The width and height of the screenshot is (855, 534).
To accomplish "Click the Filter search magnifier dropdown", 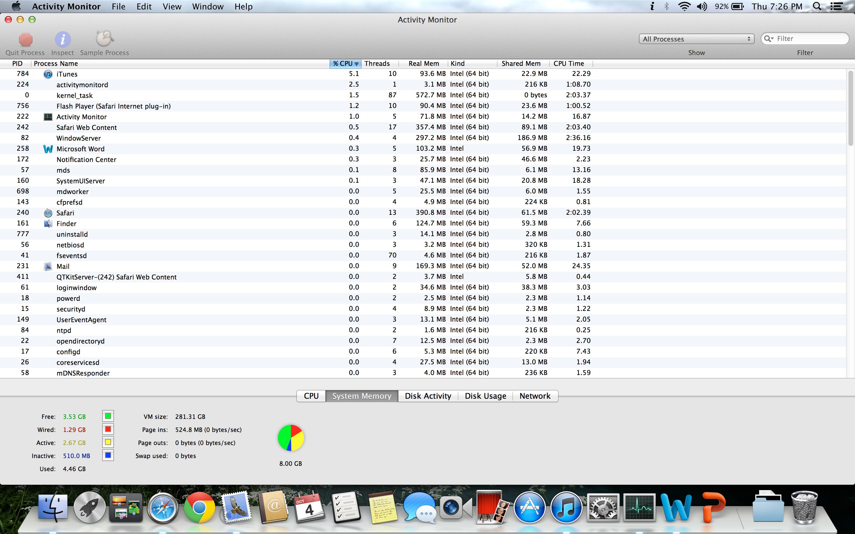I will (x=769, y=39).
